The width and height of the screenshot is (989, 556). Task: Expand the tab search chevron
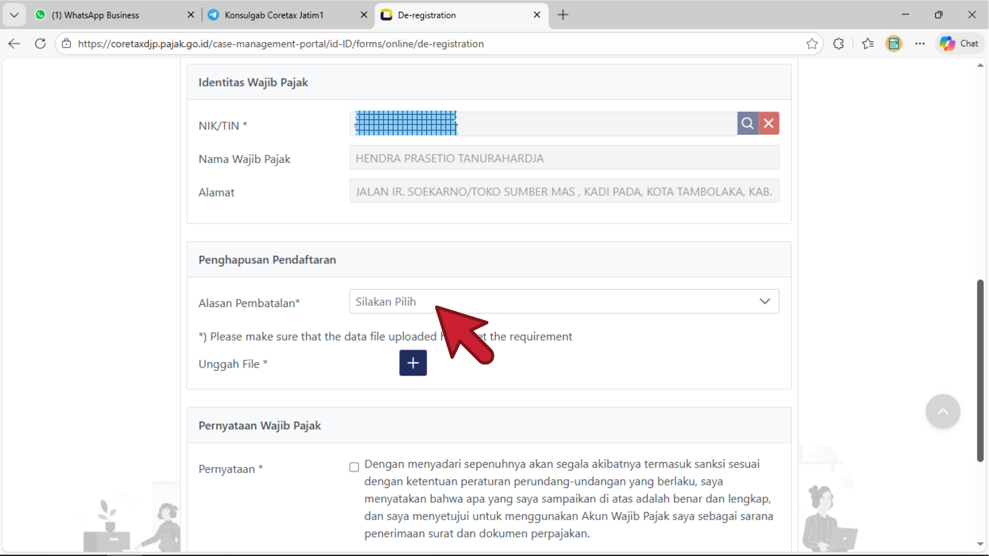click(x=14, y=15)
